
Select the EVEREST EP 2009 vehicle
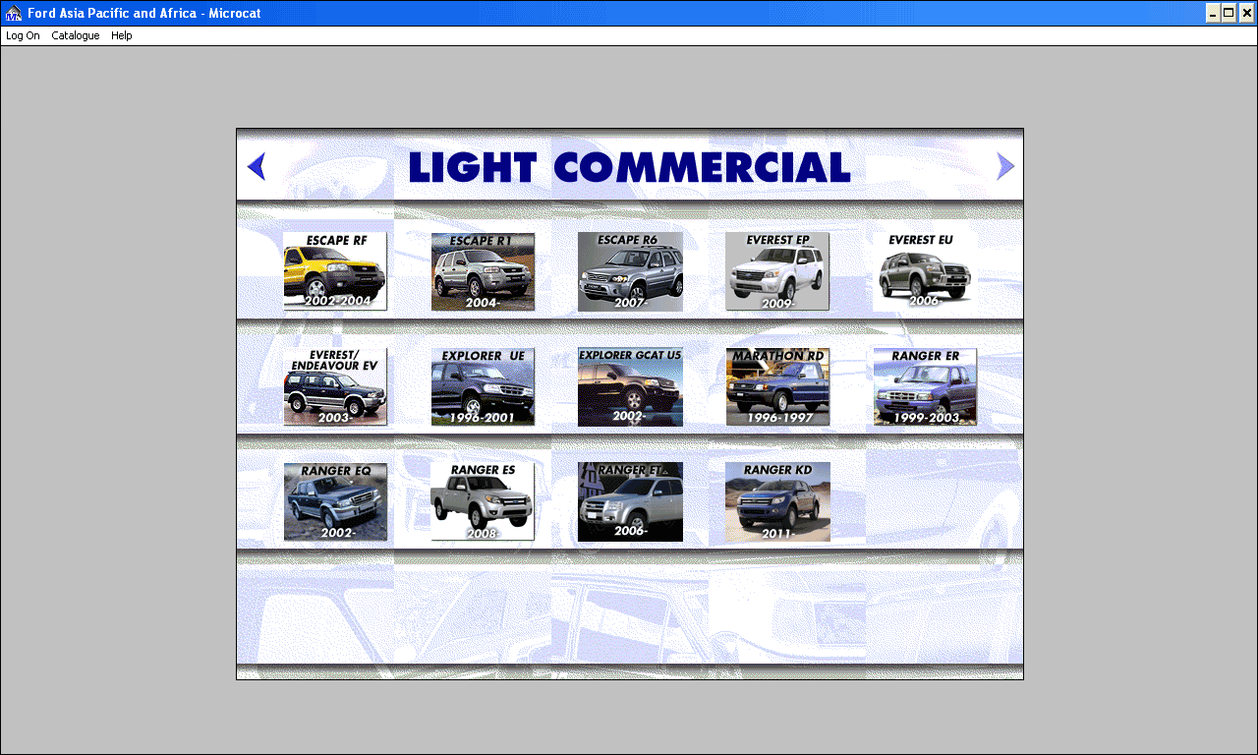pos(777,271)
